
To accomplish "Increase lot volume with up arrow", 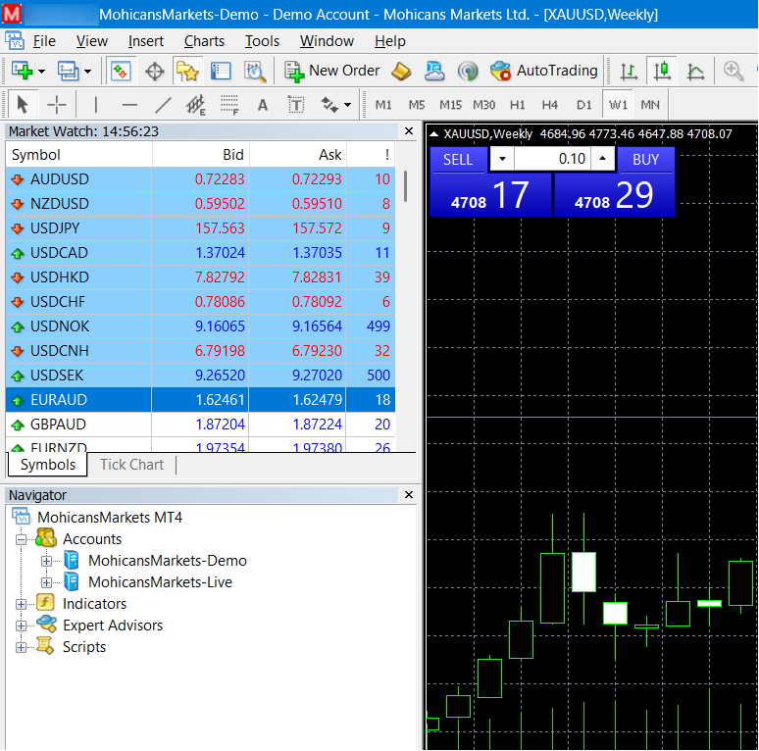I will [602, 159].
